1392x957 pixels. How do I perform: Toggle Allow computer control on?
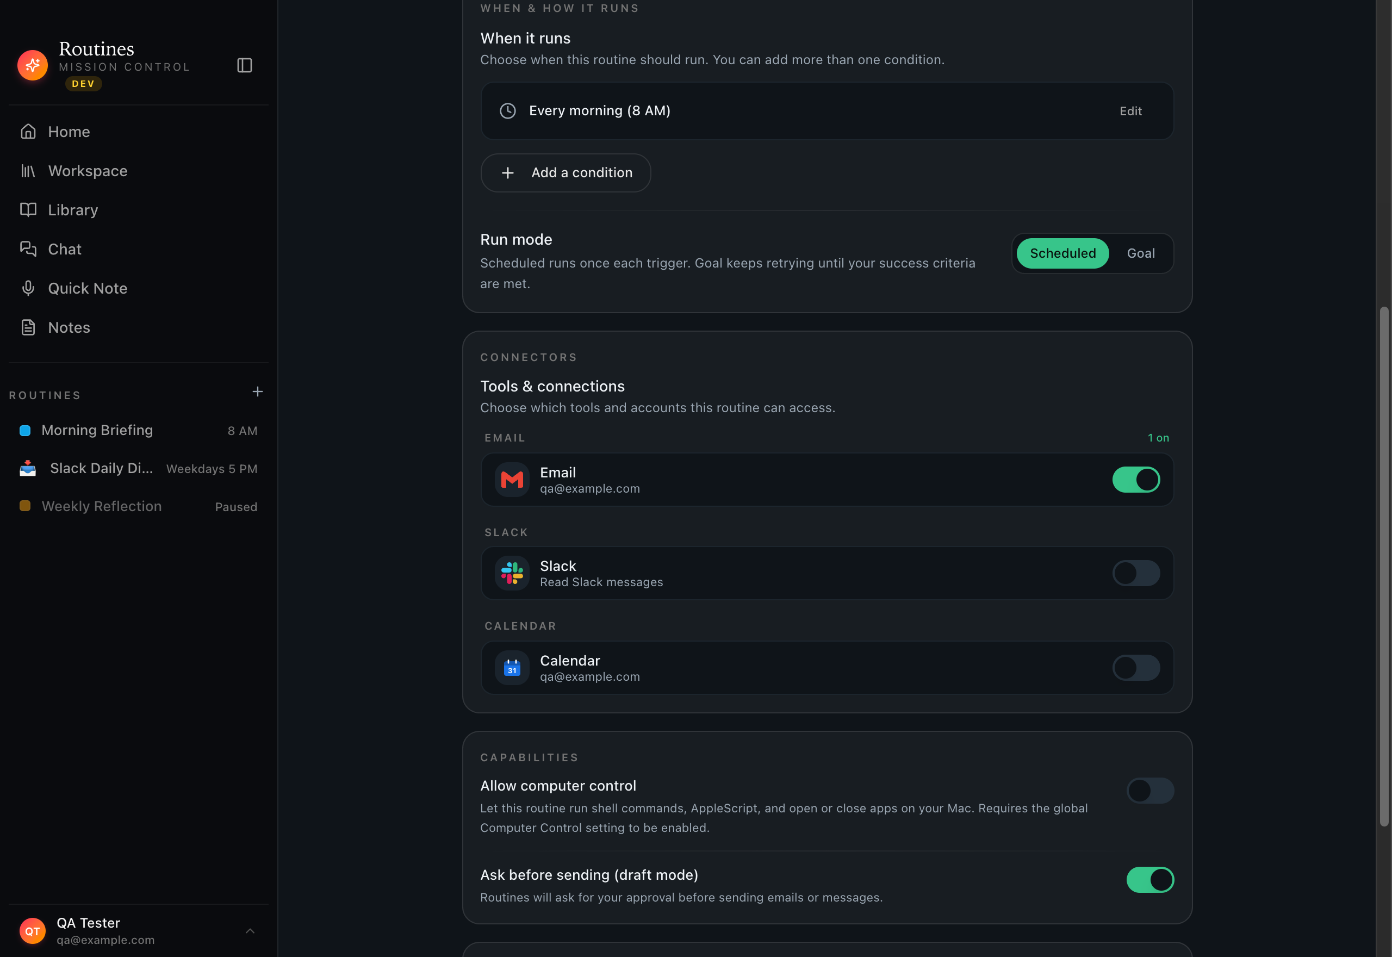pyautogui.click(x=1150, y=790)
